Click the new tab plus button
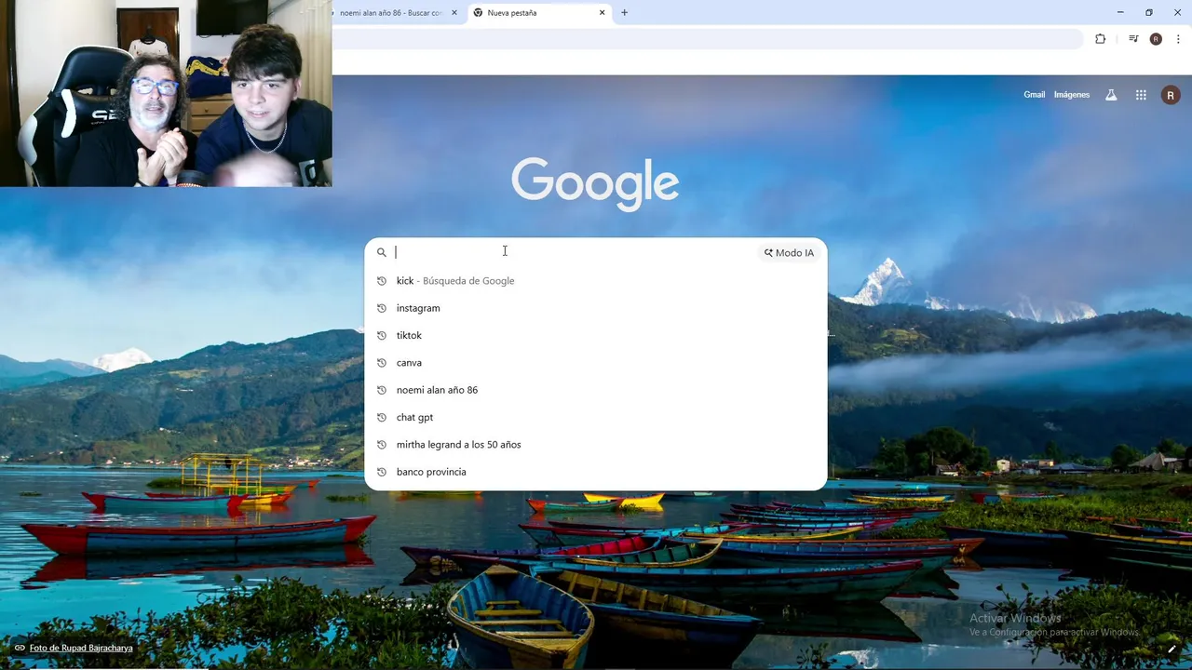The height and width of the screenshot is (670, 1192). [x=624, y=13]
